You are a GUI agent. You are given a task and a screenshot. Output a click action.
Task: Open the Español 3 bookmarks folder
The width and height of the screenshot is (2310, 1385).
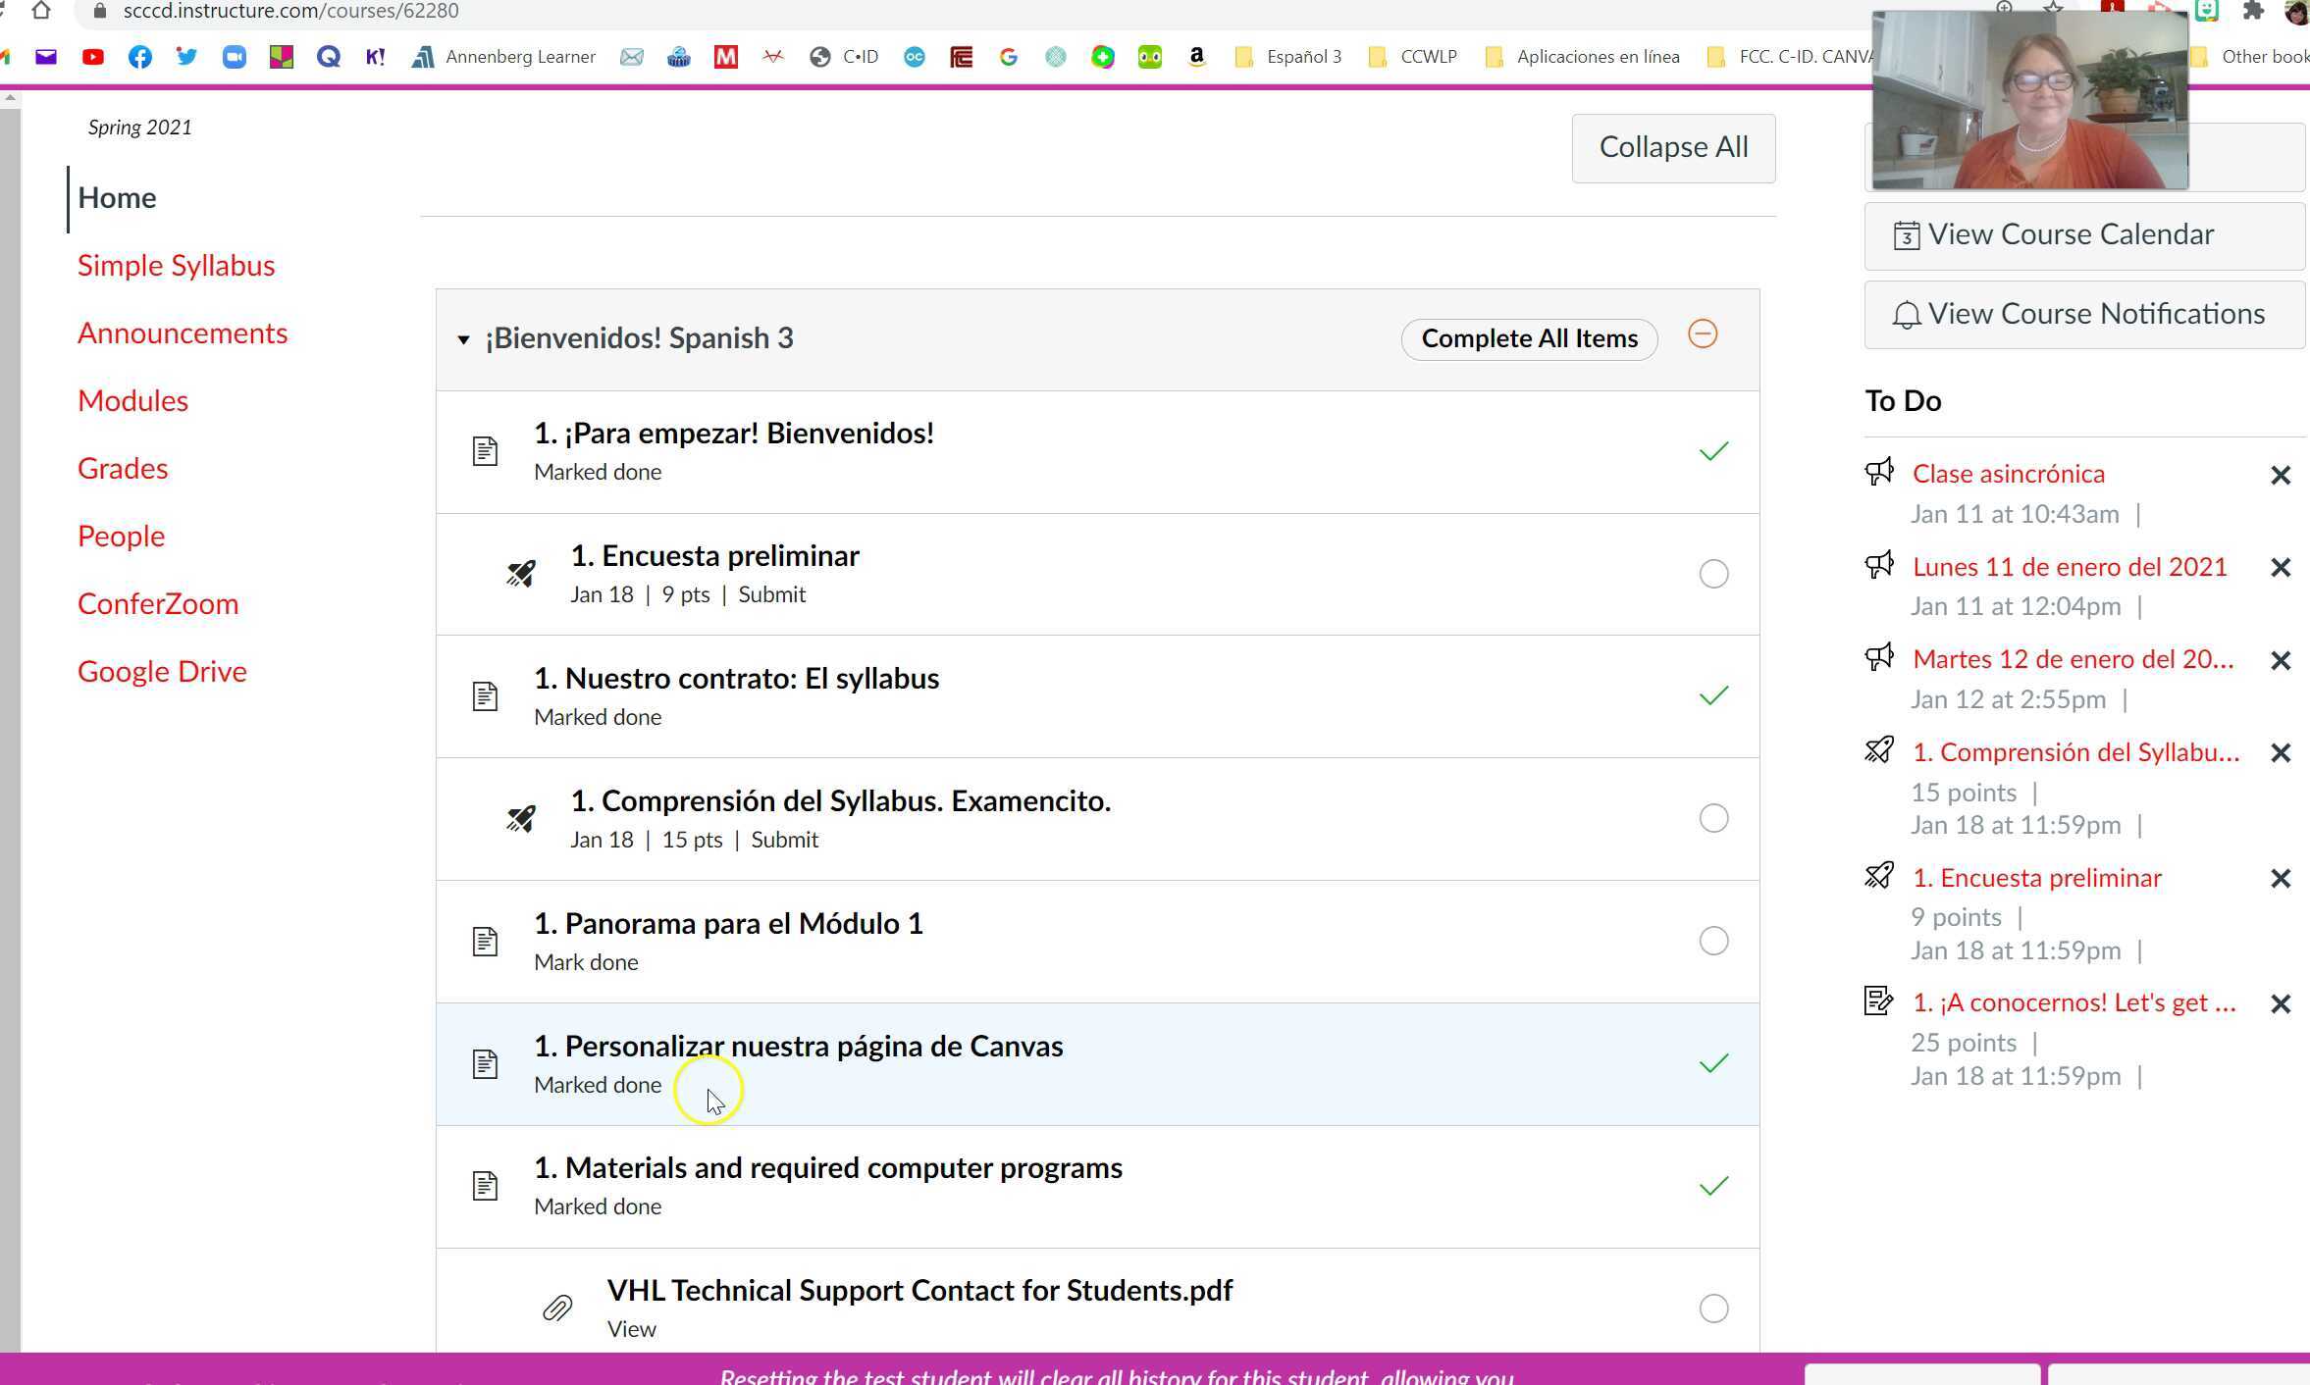point(1287,57)
